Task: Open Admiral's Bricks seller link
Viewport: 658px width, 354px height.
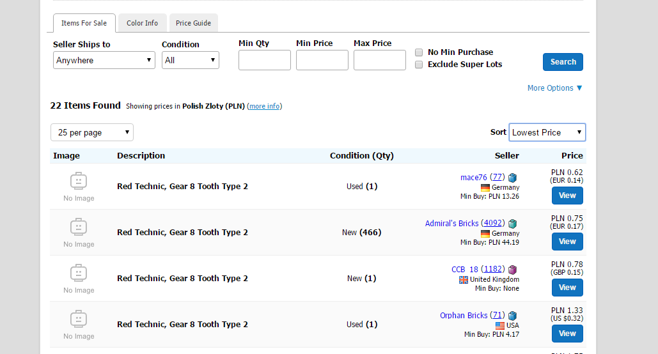Action: tap(451, 224)
